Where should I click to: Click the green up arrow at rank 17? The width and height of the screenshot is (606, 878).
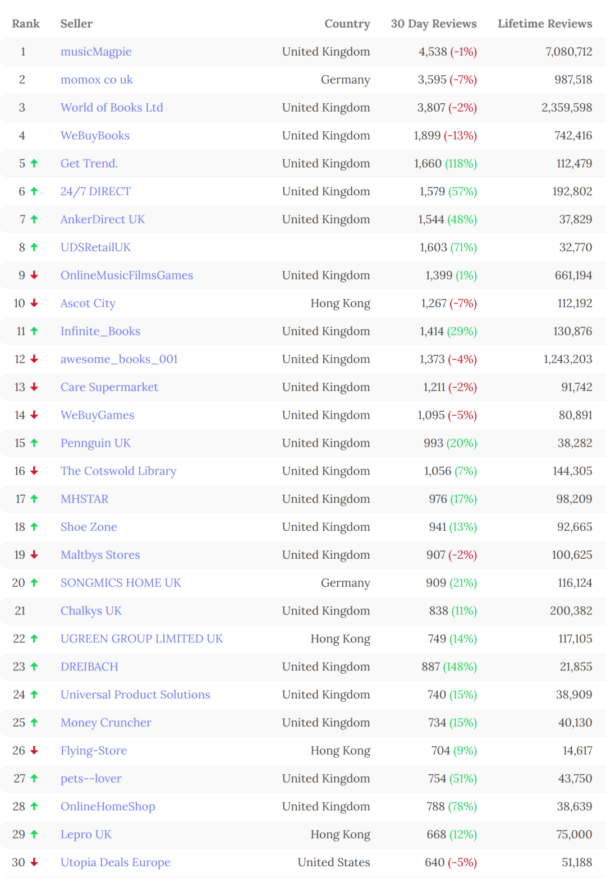tap(34, 499)
